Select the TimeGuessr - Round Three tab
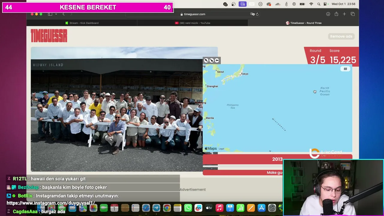Image resolution: width=384 pixels, height=216 pixels. point(303,23)
